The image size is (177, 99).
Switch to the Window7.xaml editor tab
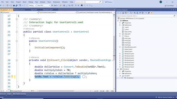point(48,10)
